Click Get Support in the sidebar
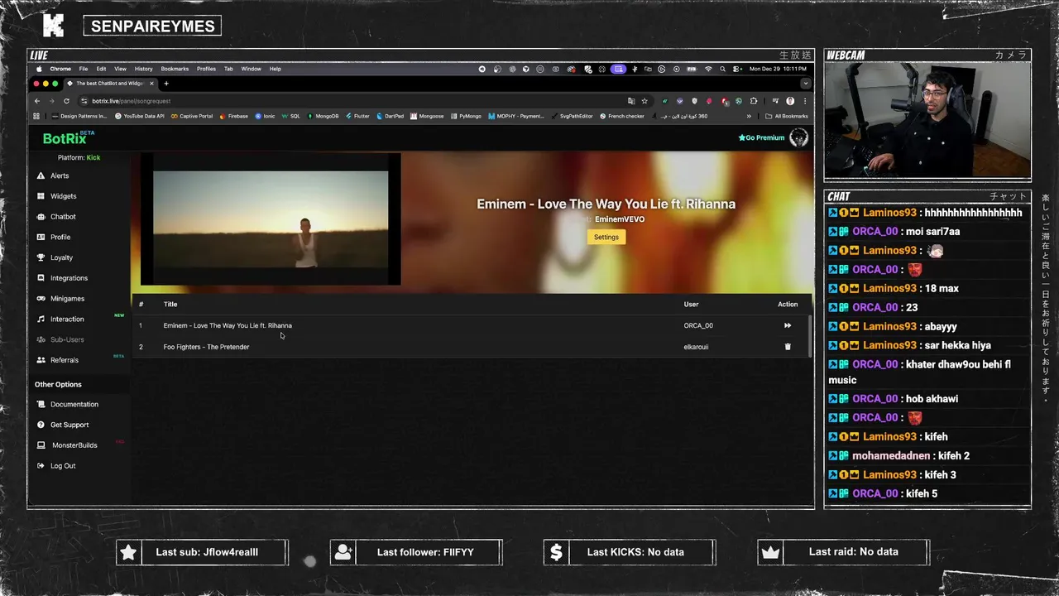 tap(69, 425)
